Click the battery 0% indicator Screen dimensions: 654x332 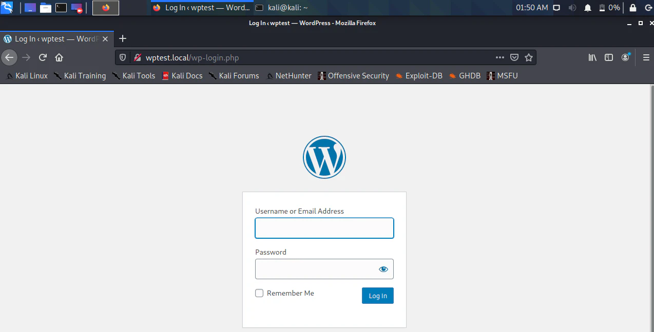pos(609,8)
